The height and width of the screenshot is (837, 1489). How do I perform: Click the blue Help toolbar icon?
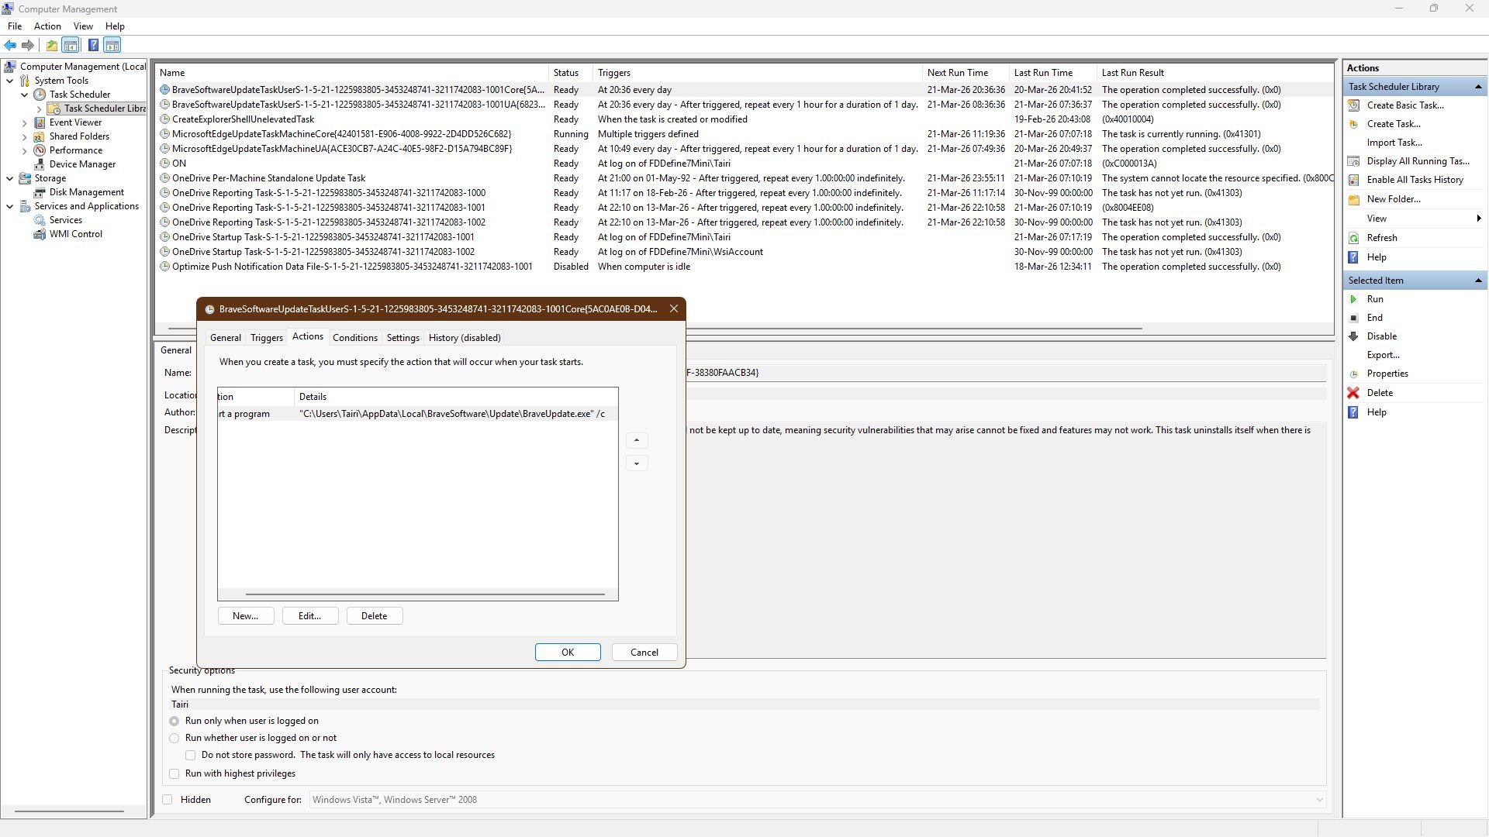[x=93, y=45]
